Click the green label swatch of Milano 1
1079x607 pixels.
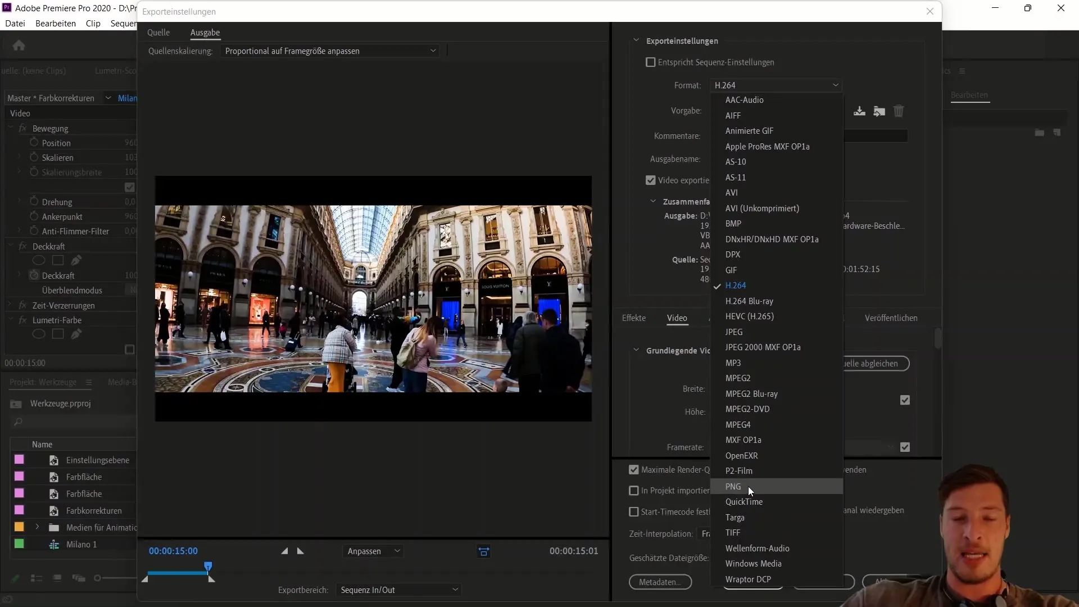pos(19,544)
